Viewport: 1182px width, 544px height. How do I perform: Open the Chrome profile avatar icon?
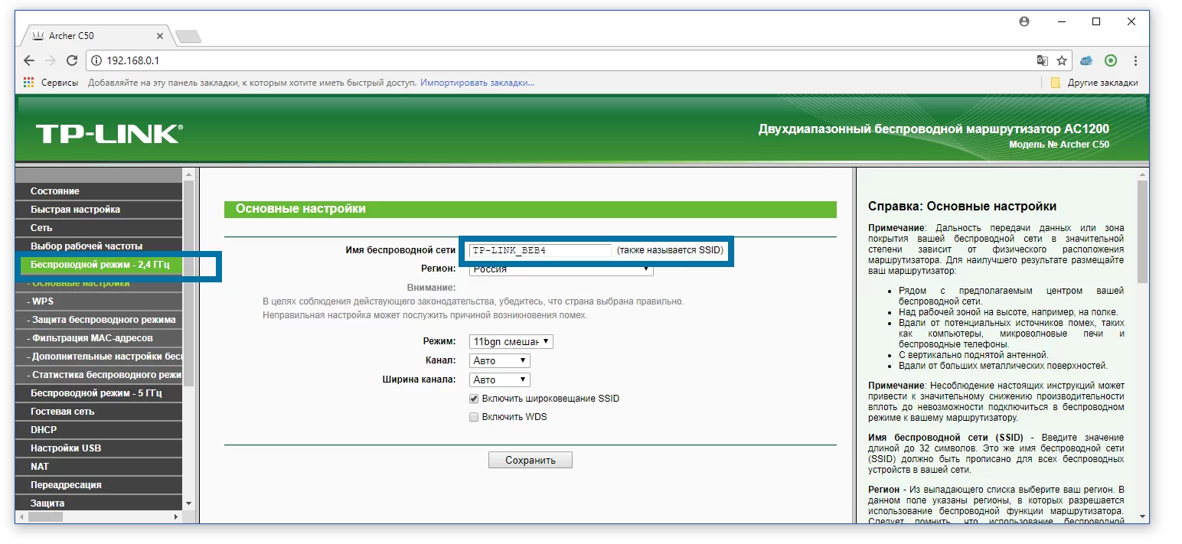(x=1024, y=22)
